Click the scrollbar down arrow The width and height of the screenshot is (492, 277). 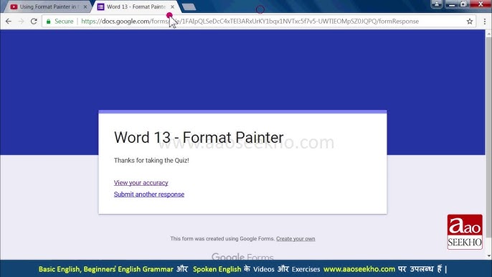488,256
